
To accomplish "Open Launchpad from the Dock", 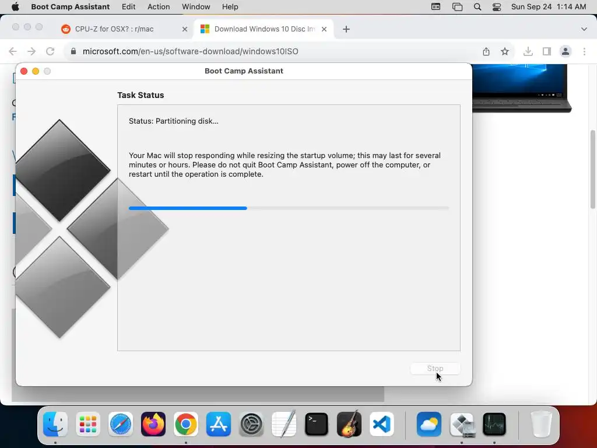I will (88, 424).
